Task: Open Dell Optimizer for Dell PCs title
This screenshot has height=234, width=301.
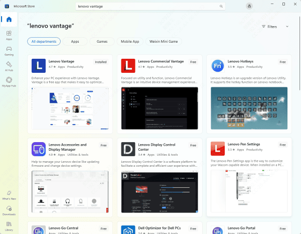Action: click(160, 228)
